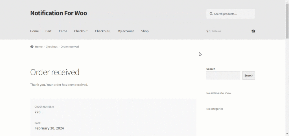
Task: Click the home icon in breadcrumb
Action: [32, 47]
